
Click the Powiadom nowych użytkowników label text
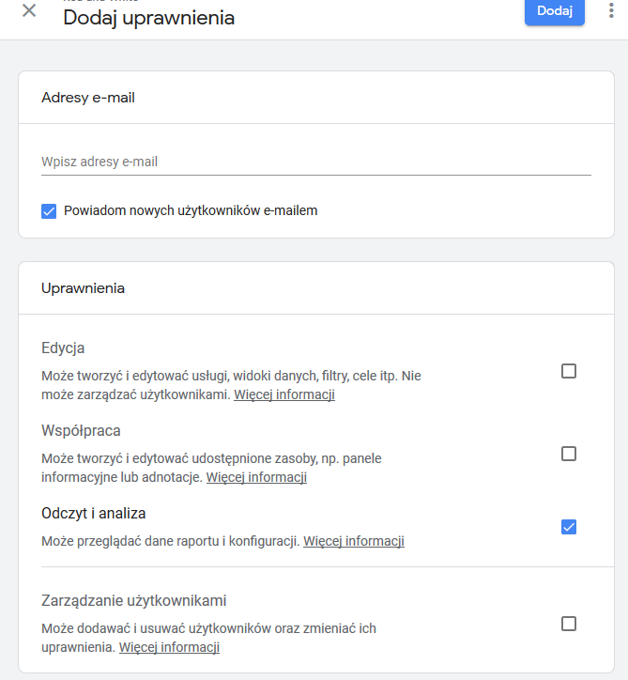(x=191, y=210)
